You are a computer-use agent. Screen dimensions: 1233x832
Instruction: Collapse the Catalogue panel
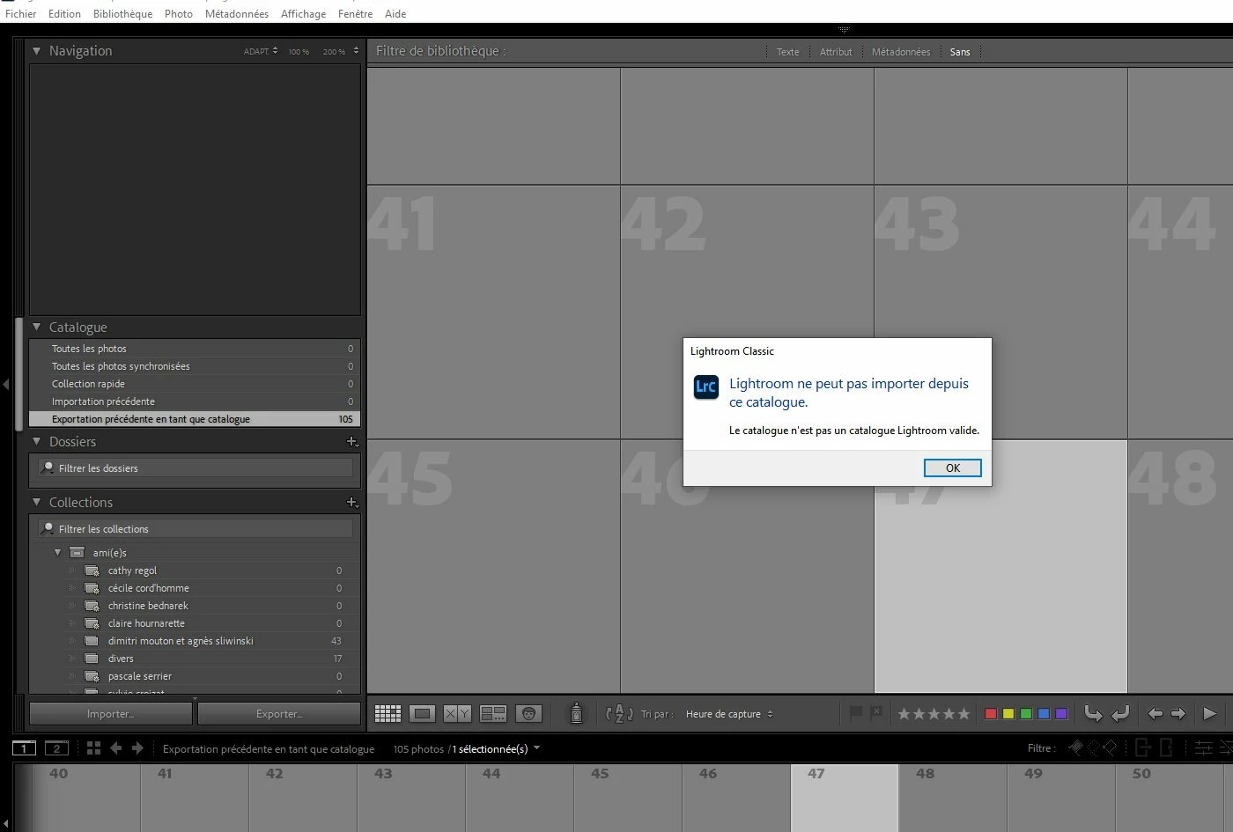(37, 327)
